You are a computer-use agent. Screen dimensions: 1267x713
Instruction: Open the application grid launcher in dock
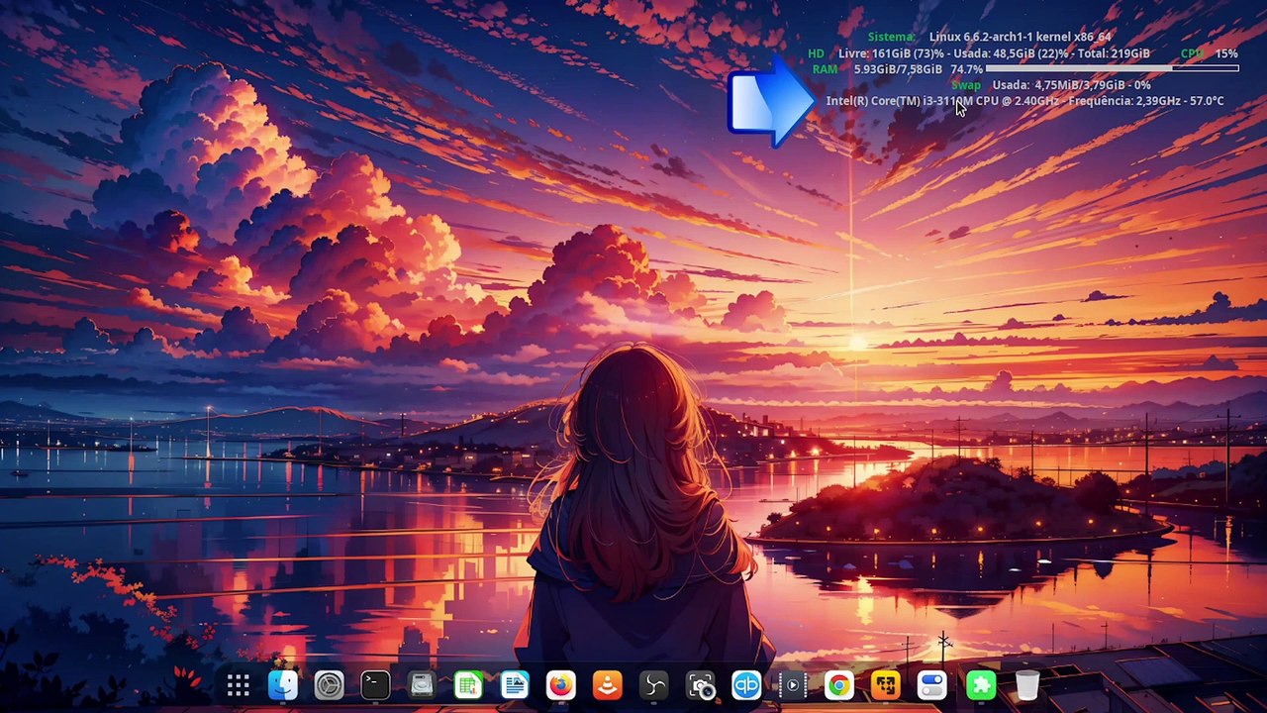238,685
